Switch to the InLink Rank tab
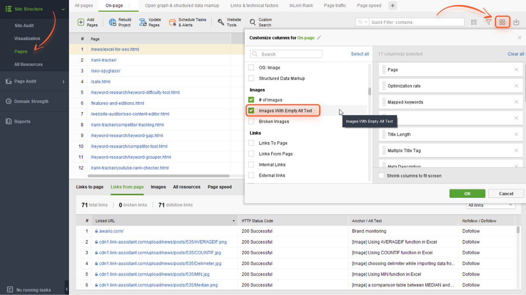This screenshot has width=526, height=295. tap(301, 6)
